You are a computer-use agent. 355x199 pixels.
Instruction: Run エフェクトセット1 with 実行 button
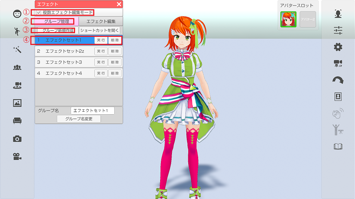(x=101, y=40)
